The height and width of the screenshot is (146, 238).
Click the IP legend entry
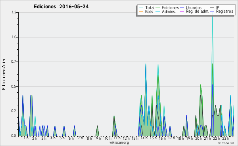(x=218, y=7)
